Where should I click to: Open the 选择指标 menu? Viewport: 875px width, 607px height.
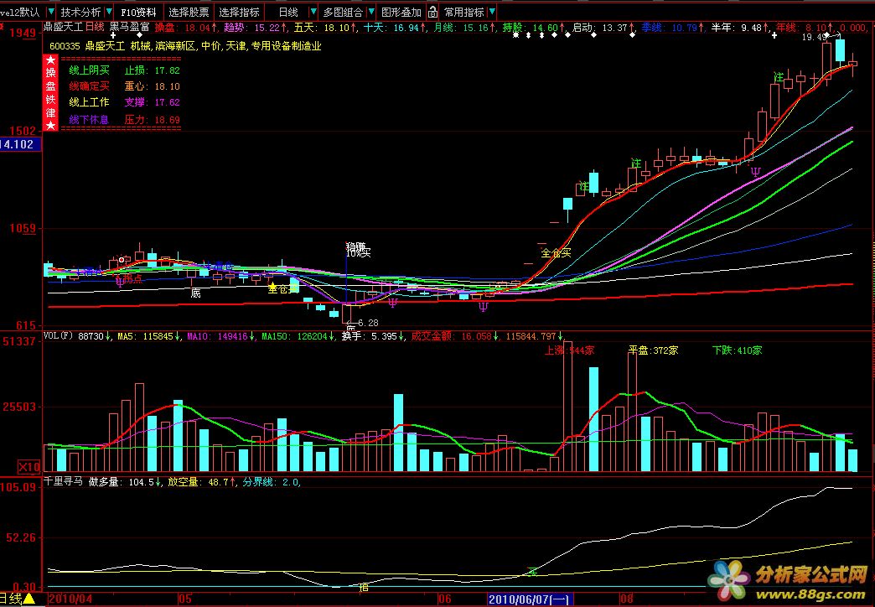pos(239,12)
